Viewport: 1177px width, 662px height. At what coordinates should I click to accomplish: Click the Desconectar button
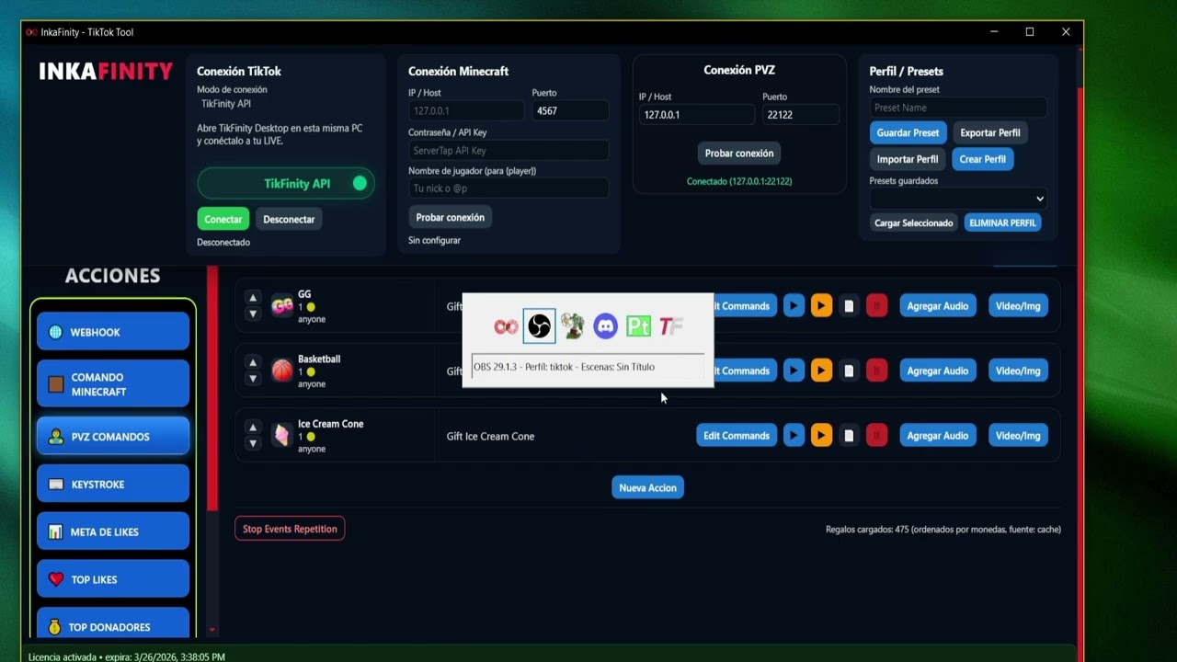click(289, 219)
